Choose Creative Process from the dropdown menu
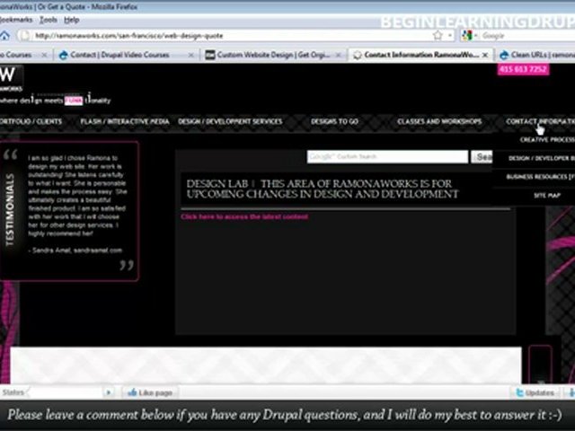 (x=547, y=140)
